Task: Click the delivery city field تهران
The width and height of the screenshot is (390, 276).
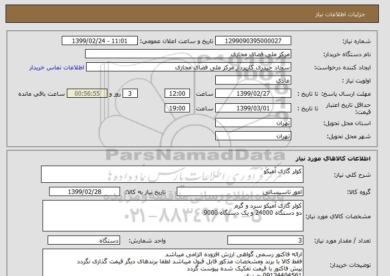Action: click(253, 136)
